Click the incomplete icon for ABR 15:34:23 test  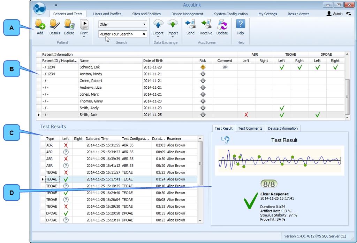66,152
